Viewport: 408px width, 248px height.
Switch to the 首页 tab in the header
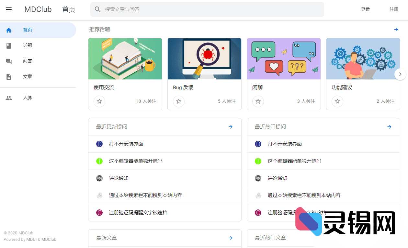click(x=69, y=9)
